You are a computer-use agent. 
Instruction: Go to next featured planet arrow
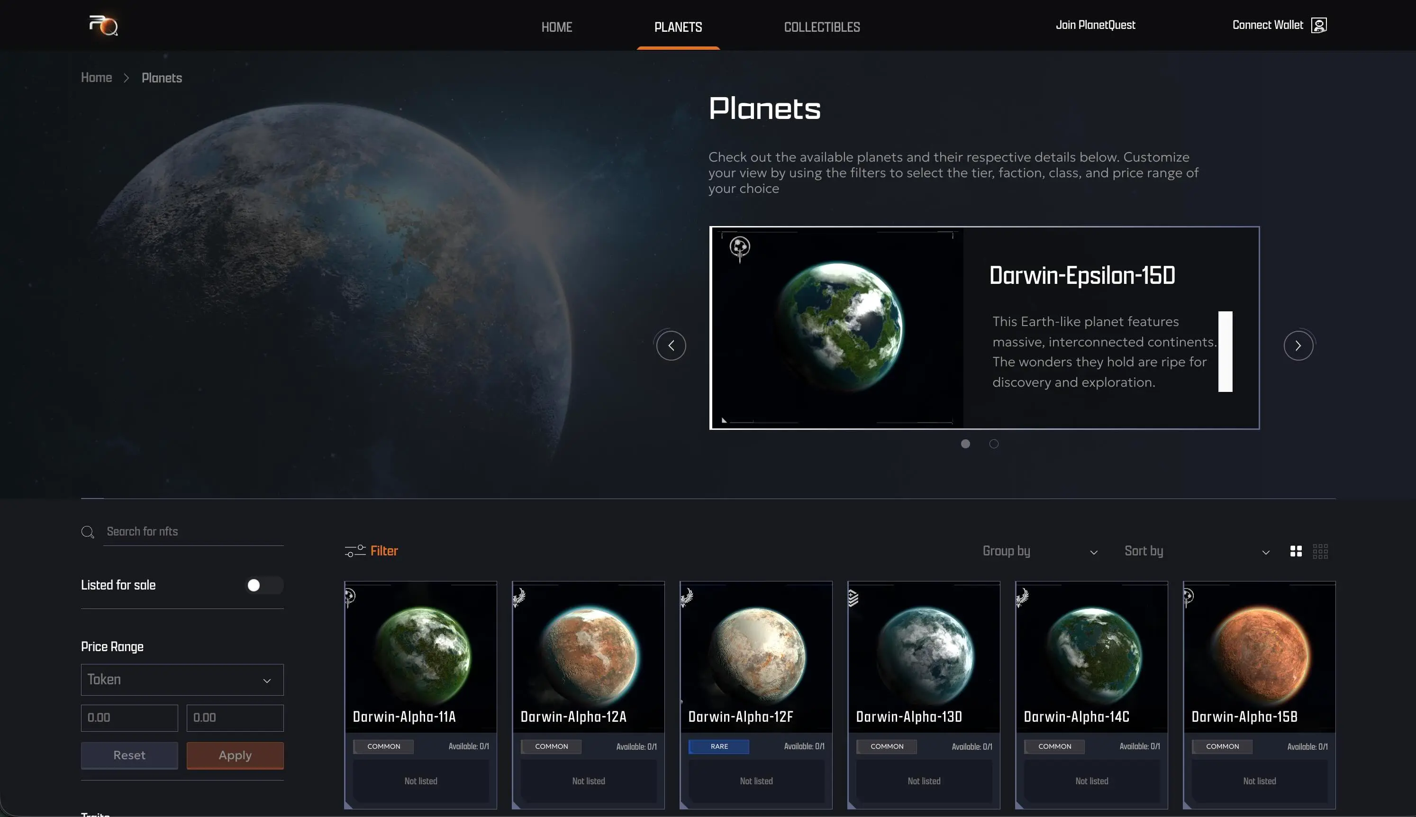pyautogui.click(x=1298, y=345)
